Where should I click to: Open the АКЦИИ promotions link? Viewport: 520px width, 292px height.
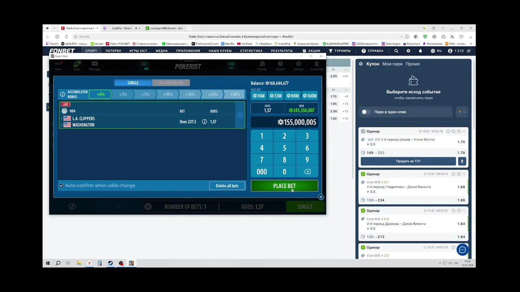[x=311, y=51]
